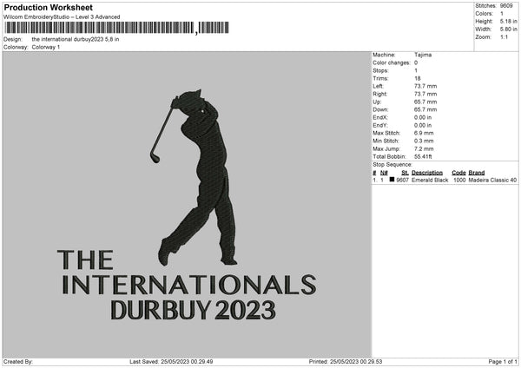Click the EndY value 0.00 in
521x368 pixels.
(423, 126)
